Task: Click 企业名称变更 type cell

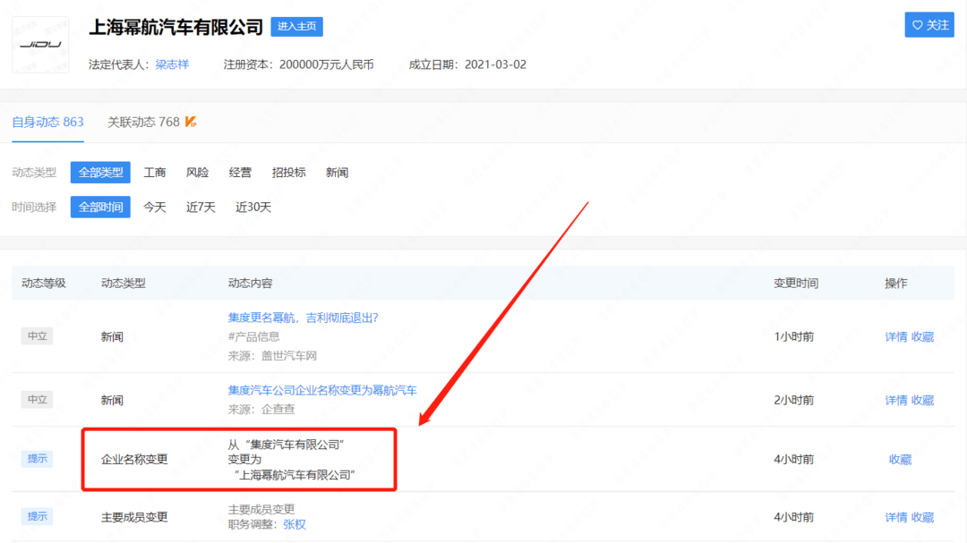Action: pos(134,459)
